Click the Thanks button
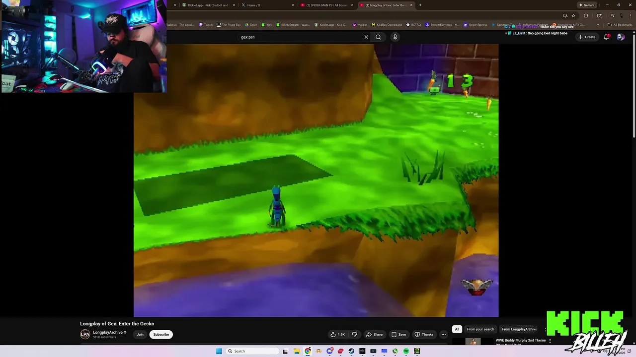Viewport: 636px width, 357px height. [424, 334]
